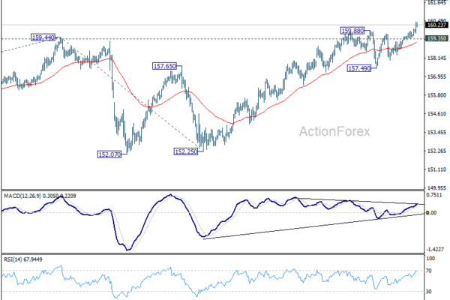
Task: Click the 152.265 price axis value
Action: pyautogui.click(x=436, y=151)
